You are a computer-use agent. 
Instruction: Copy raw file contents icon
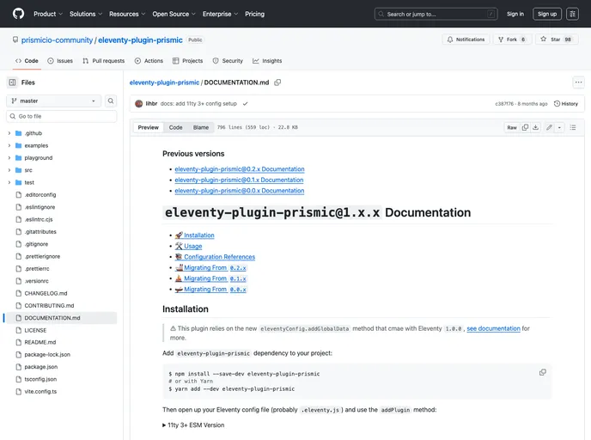click(525, 127)
